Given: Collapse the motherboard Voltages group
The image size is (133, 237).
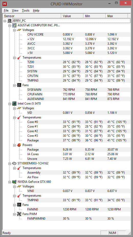Looking at the screenshot, I should pyautogui.click(x=15, y=30).
